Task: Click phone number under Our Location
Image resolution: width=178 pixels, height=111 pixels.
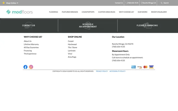Action: (118, 47)
